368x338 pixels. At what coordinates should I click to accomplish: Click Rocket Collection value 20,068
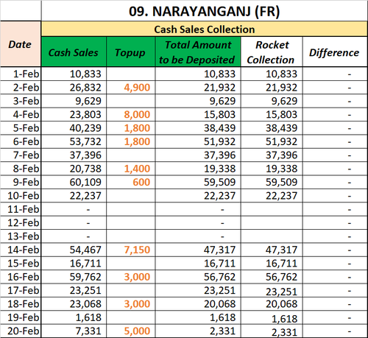click(272, 303)
